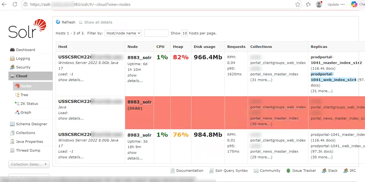Click the Logging icon in the sidebar
Screen dimensions: 365x182
(x=12, y=58)
